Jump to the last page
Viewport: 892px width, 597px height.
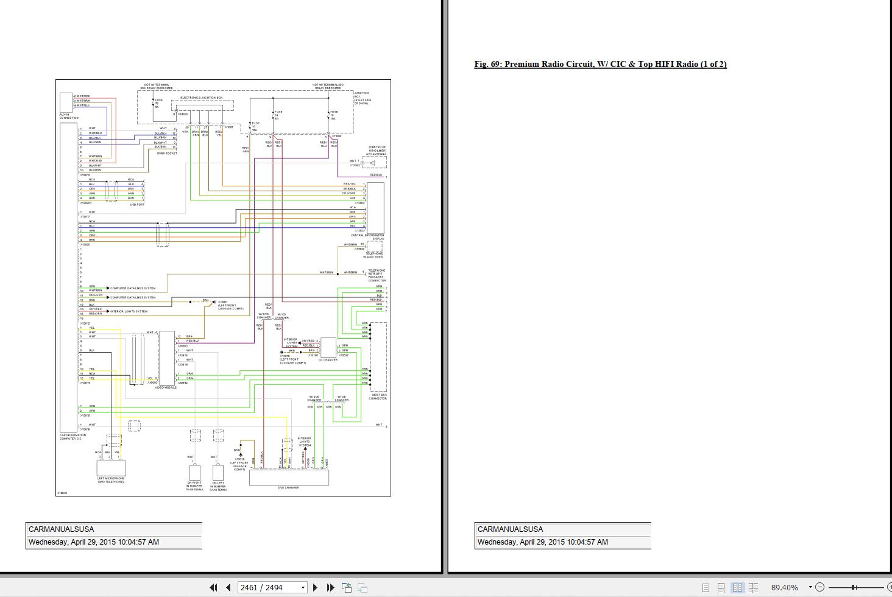pyautogui.click(x=330, y=587)
